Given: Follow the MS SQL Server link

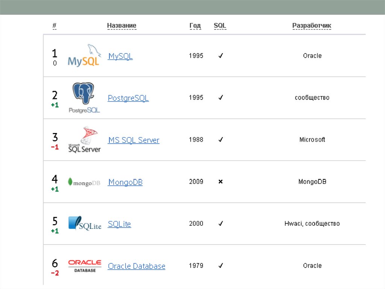Looking at the screenshot, I should point(133,140).
